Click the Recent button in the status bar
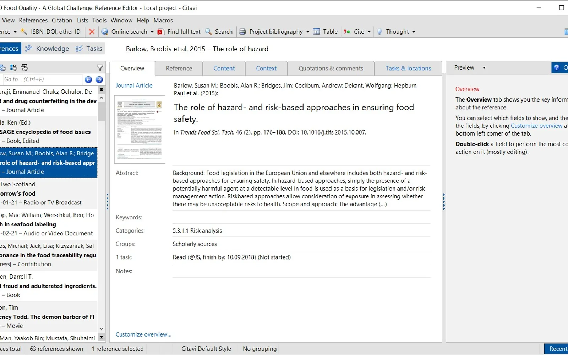 click(556, 349)
